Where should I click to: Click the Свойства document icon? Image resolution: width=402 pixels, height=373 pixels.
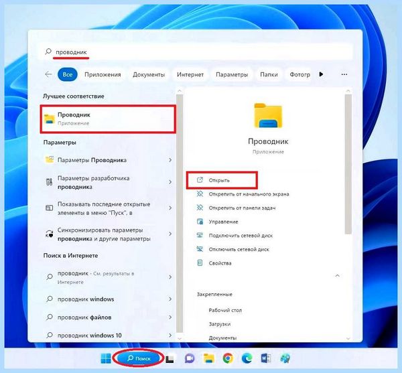(200, 263)
